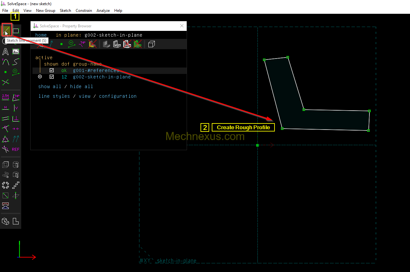Apply the Angle constraint tool
This screenshot has width=410, height=272.
tap(16, 97)
